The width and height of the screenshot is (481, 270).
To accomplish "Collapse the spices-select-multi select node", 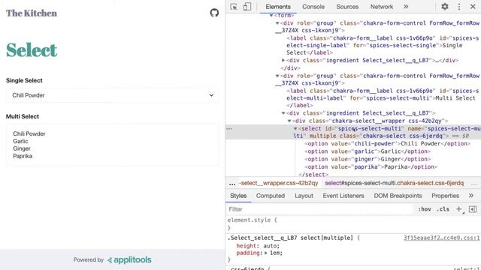I will (x=295, y=129).
